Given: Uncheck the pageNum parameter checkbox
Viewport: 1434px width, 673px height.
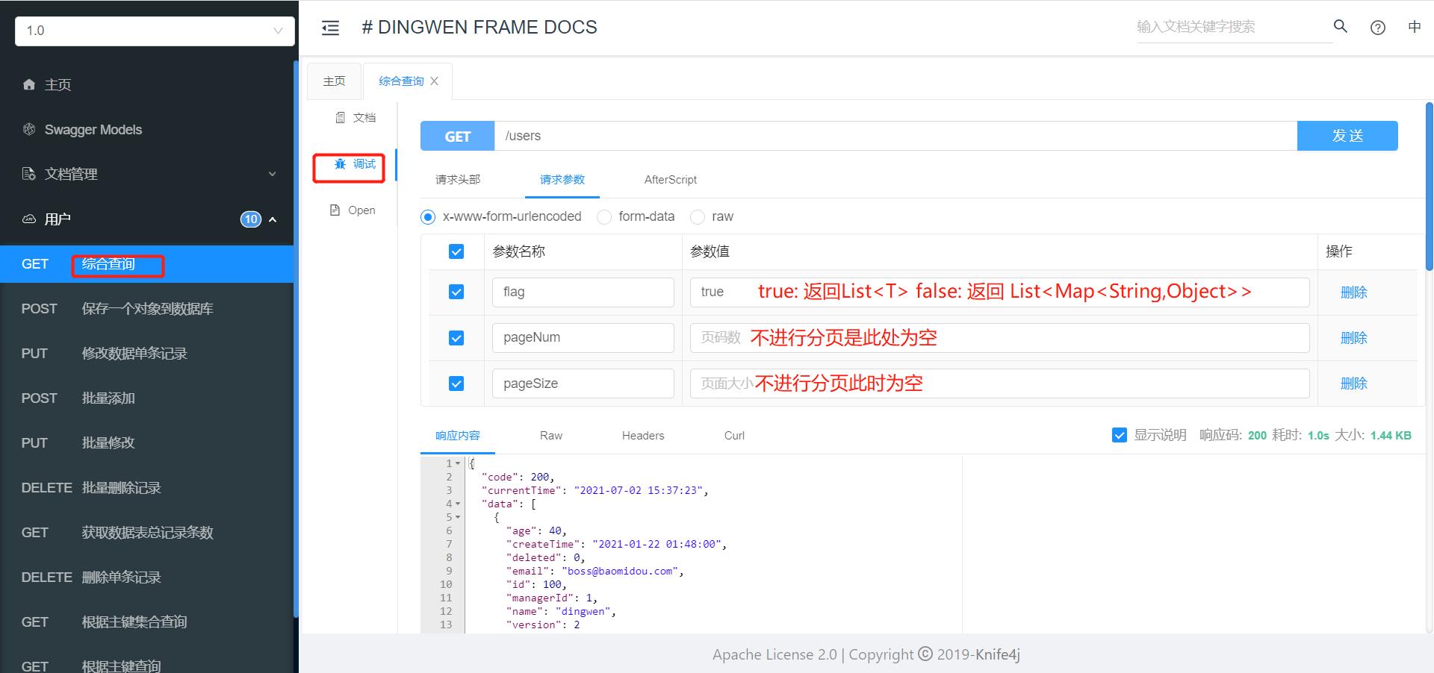Looking at the screenshot, I should pyautogui.click(x=456, y=338).
